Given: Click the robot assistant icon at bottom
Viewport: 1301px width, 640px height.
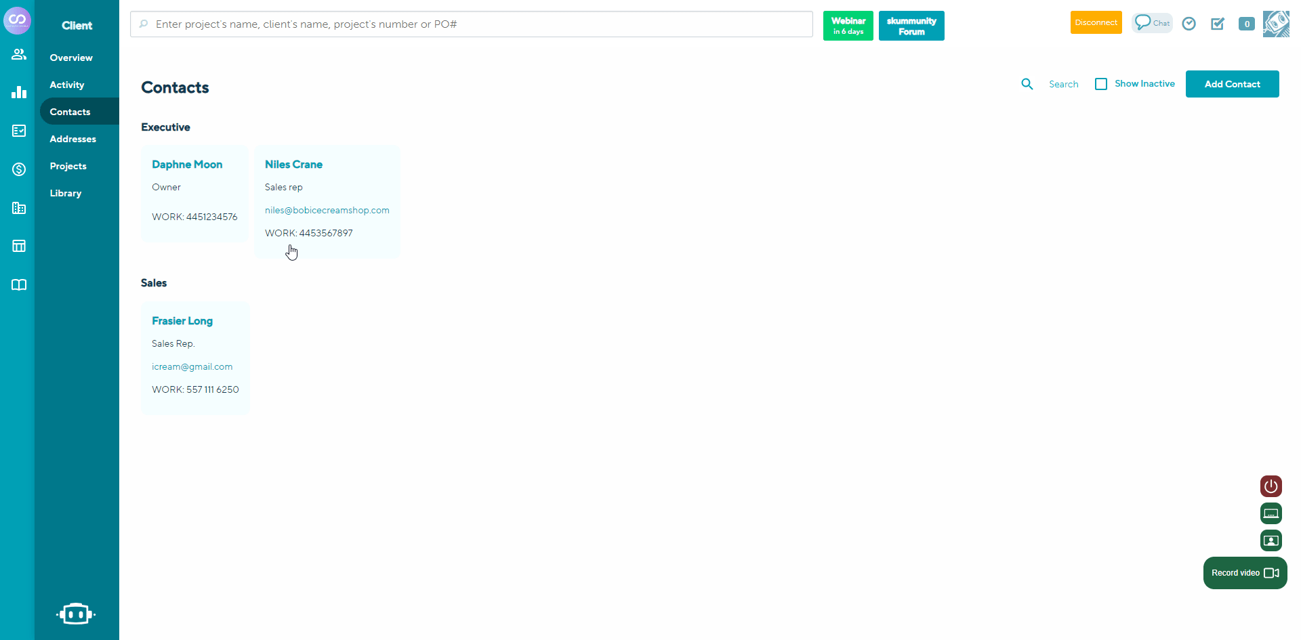Looking at the screenshot, I should point(76,614).
